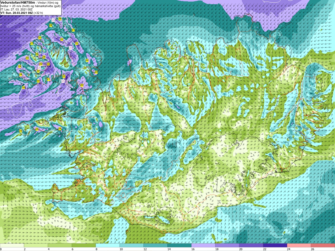Select the above 26 m/s salmon legend swatch
The image size is (335, 251).
click(323, 246)
